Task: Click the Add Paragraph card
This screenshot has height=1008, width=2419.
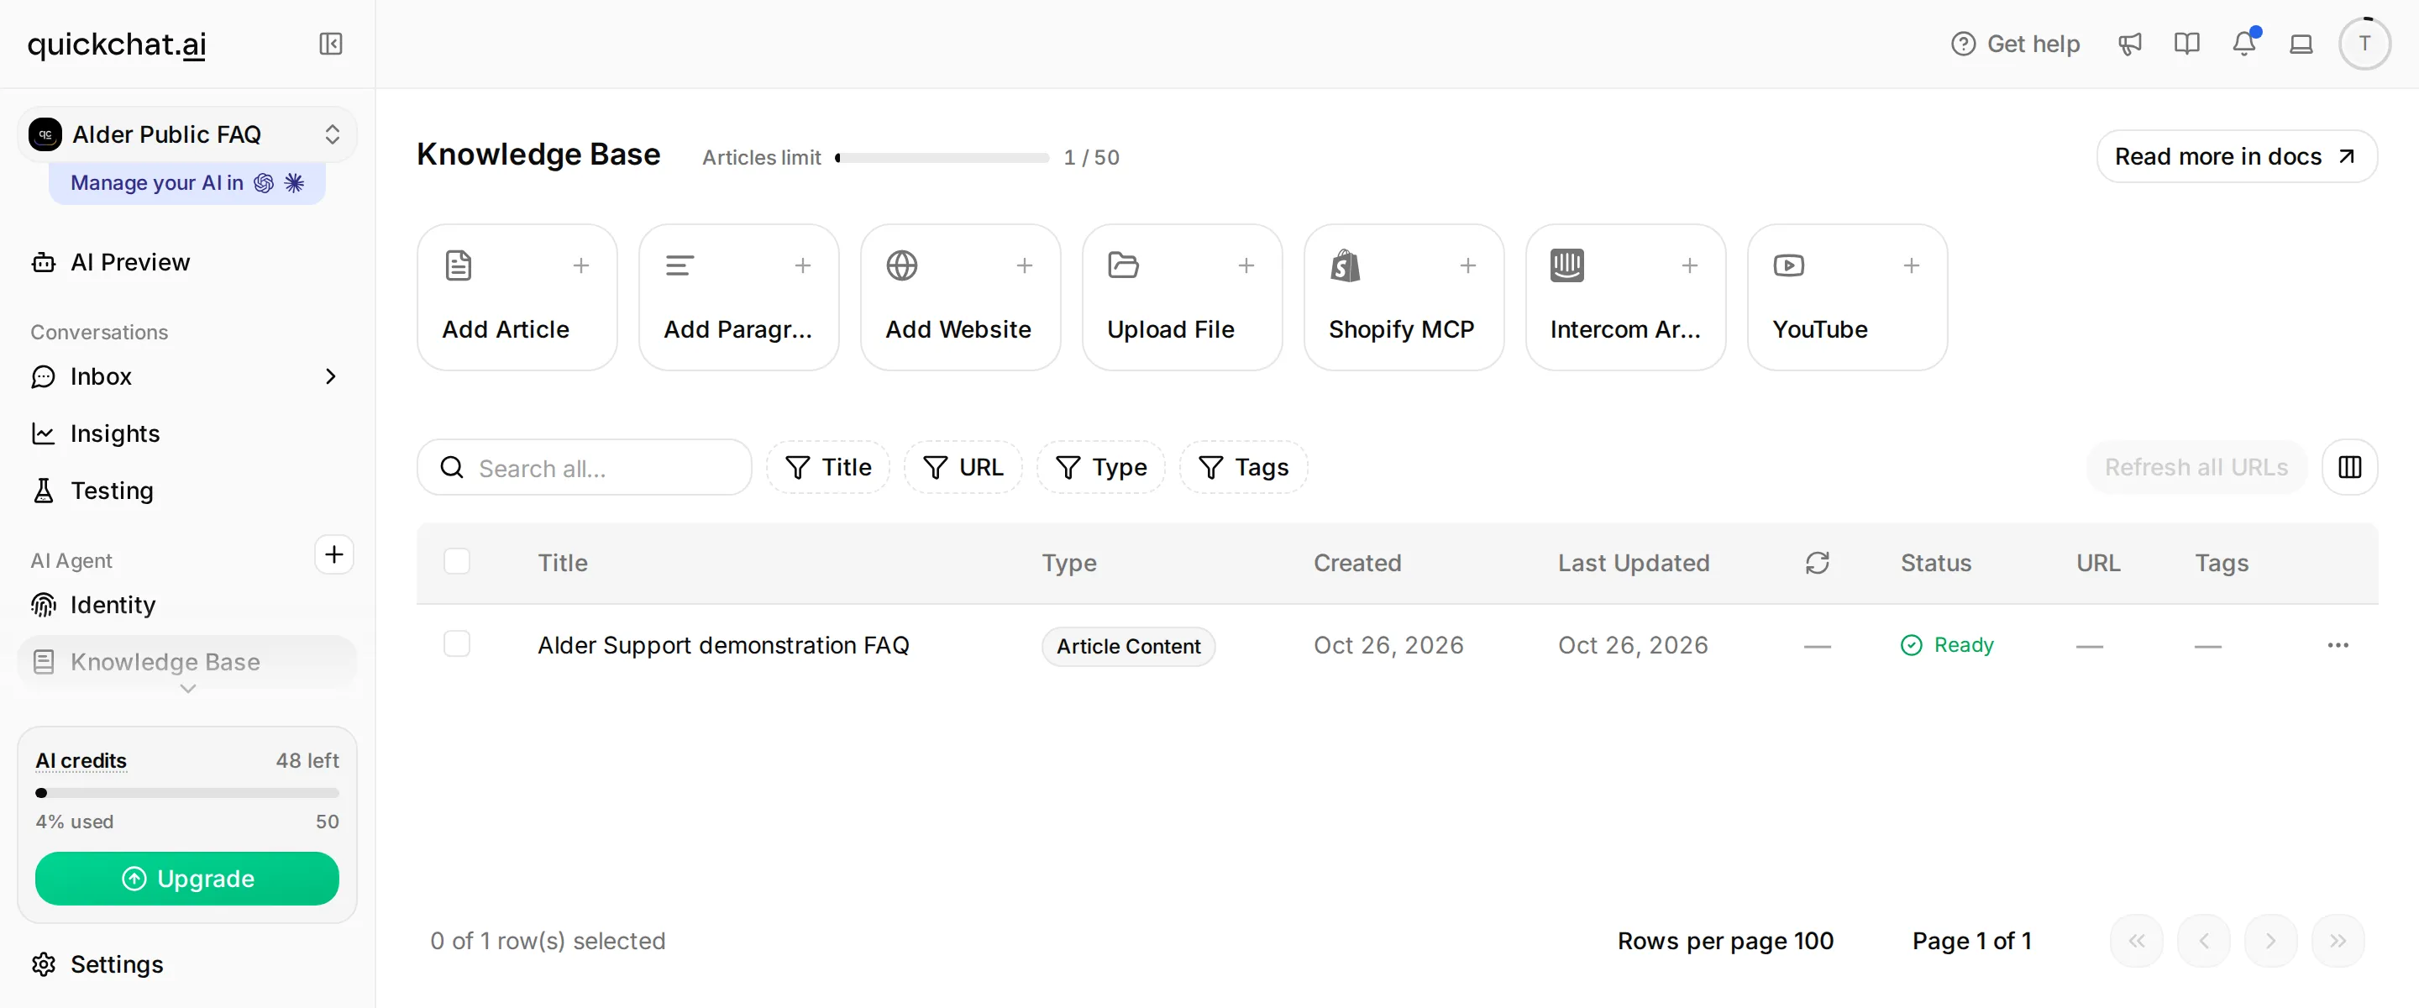Action: pyautogui.click(x=739, y=297)
